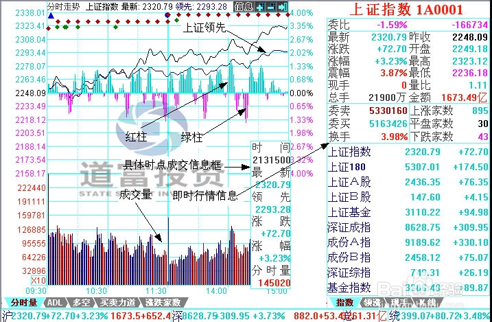Click the 上证指数 1A0001 title

(406, 10)
